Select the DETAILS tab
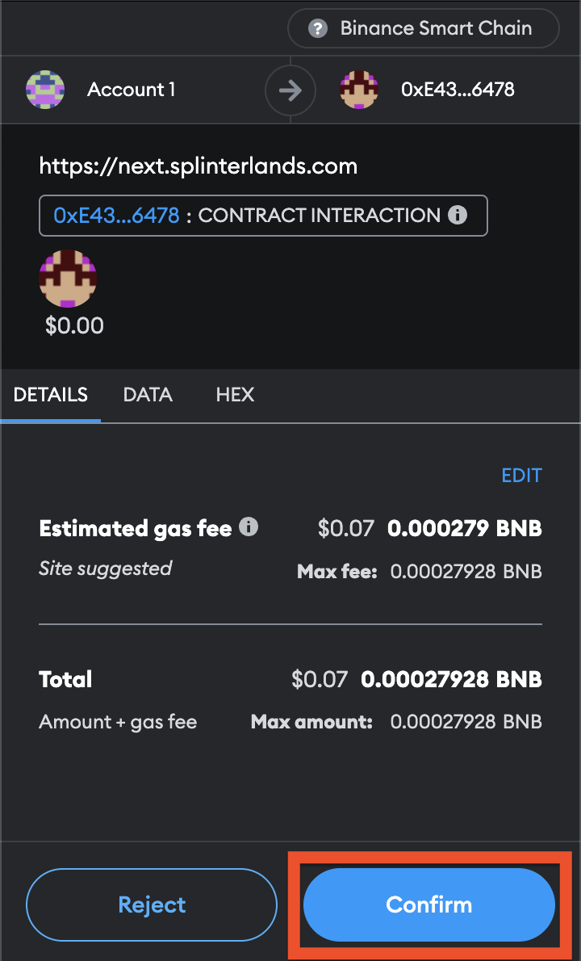 coord(50,395)
